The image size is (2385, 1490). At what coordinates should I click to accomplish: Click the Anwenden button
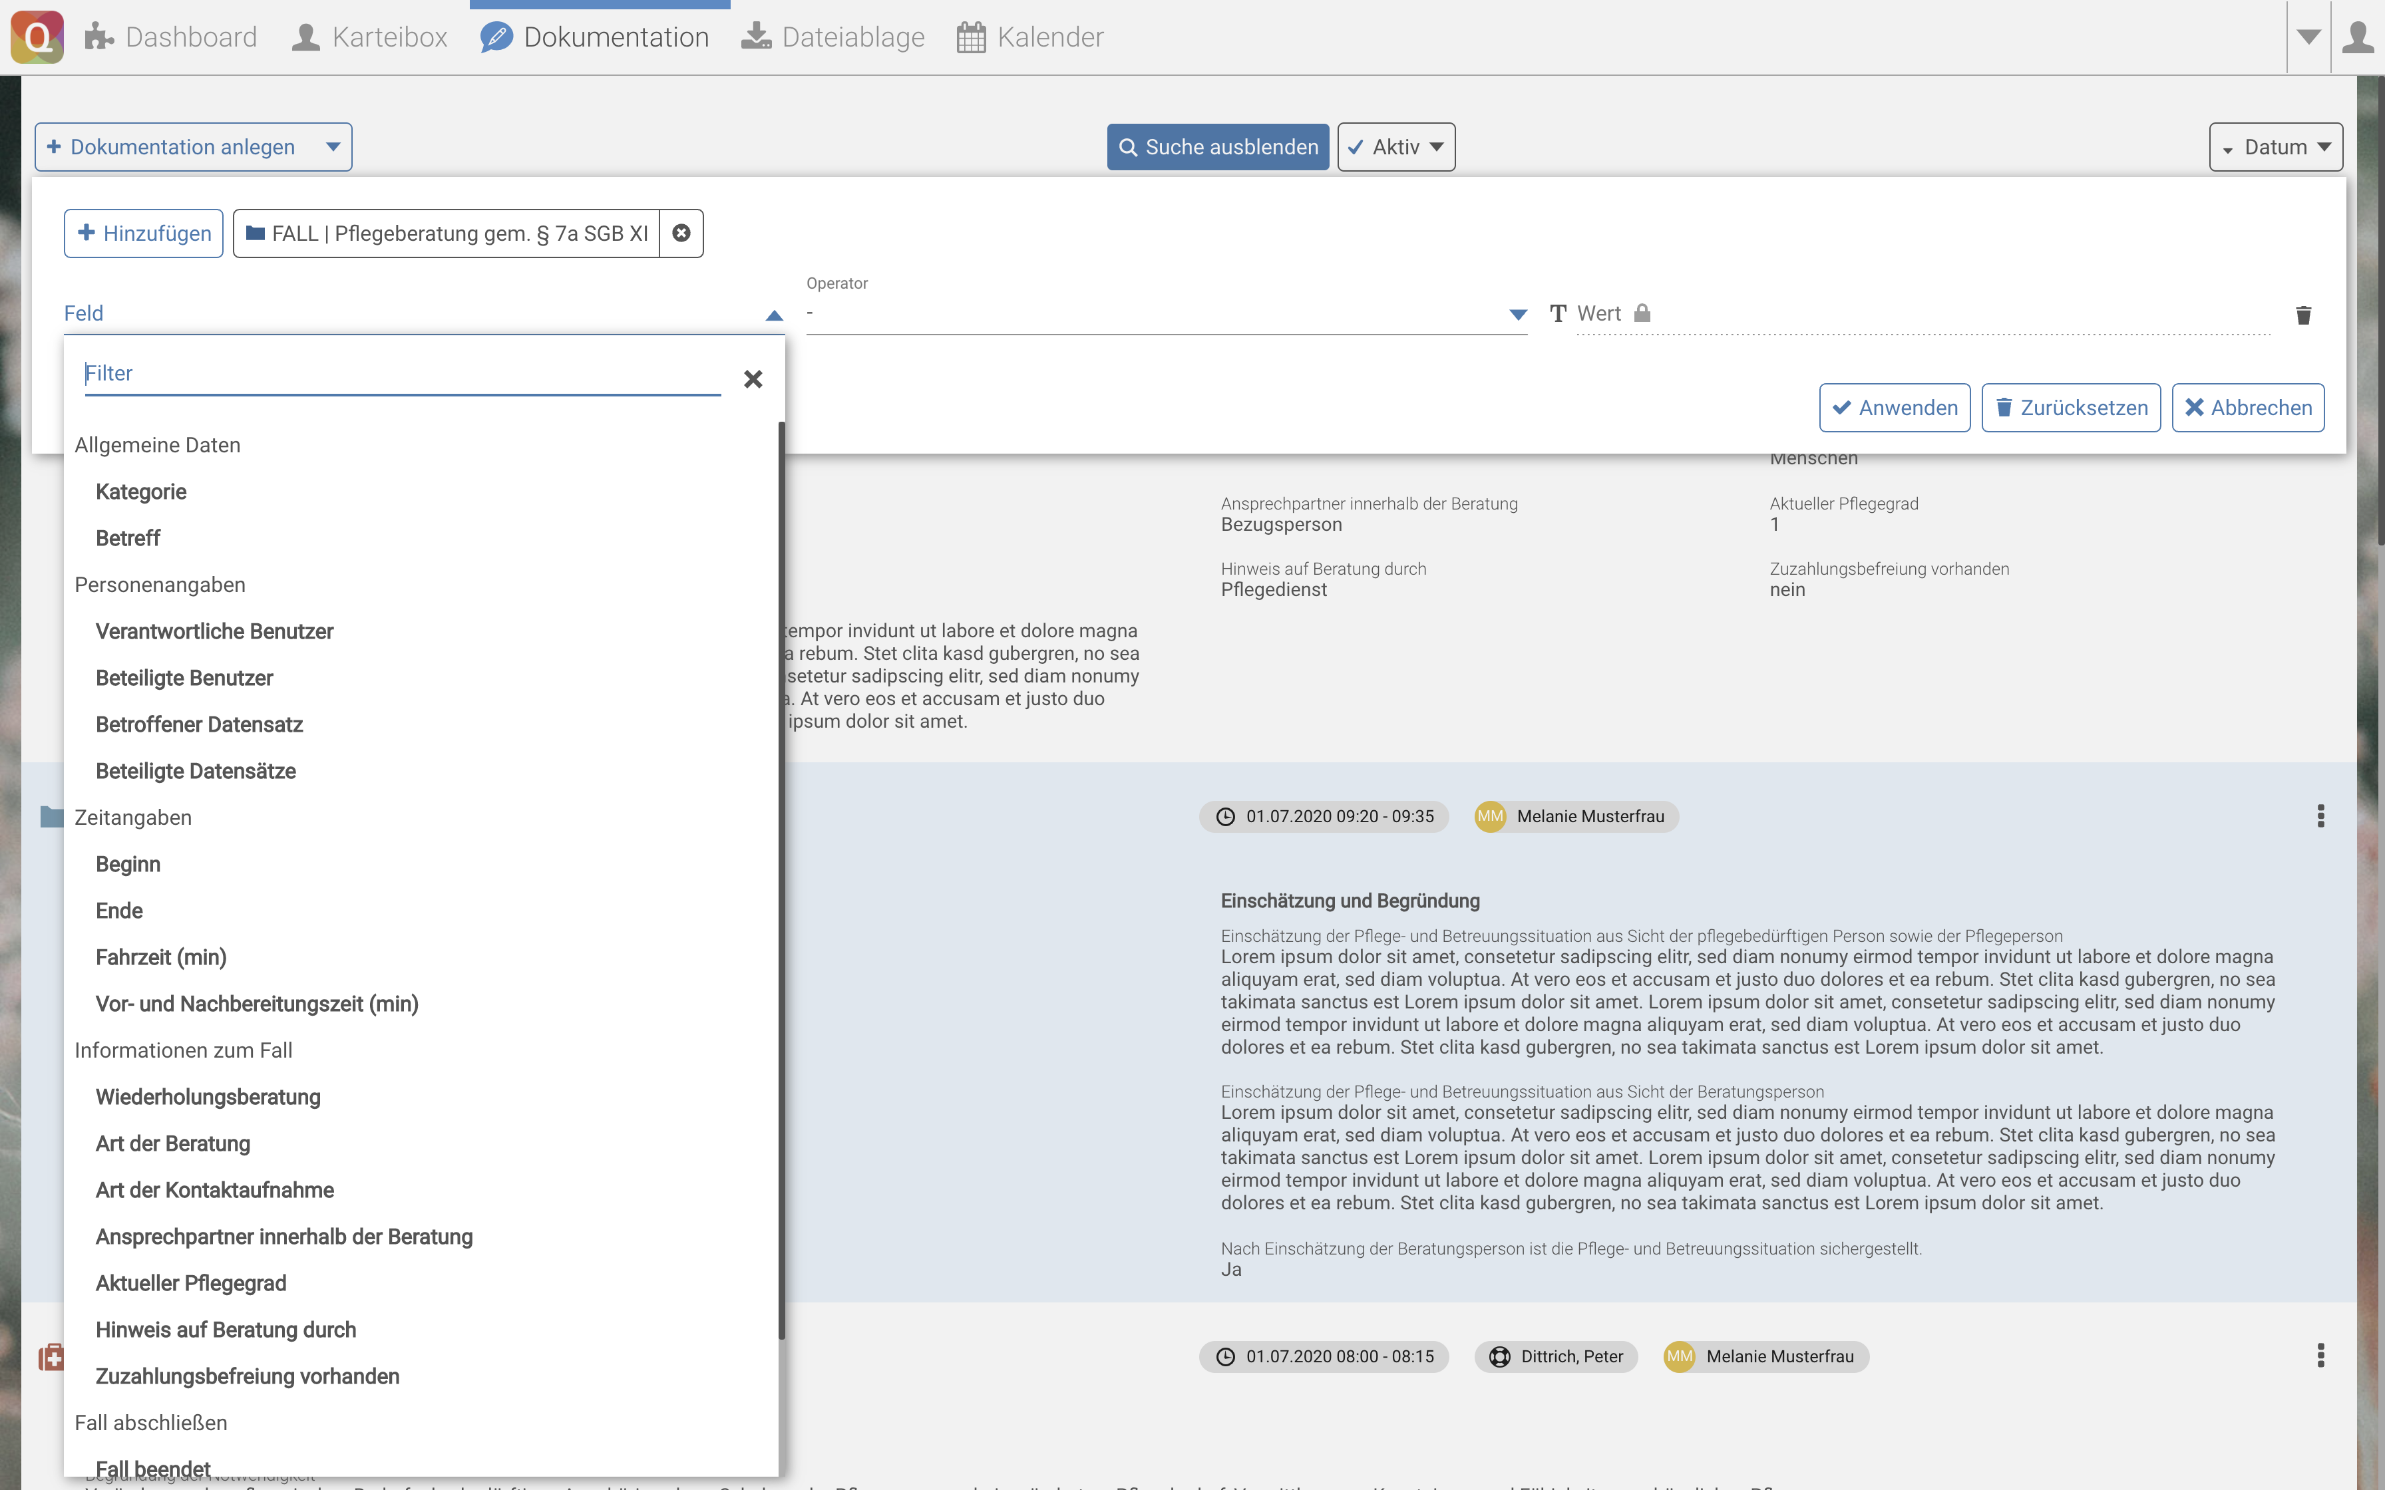(1893, 408)
